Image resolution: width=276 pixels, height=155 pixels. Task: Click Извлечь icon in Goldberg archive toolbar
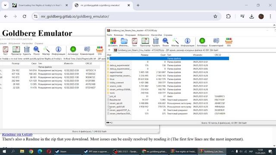click(124, 42)
